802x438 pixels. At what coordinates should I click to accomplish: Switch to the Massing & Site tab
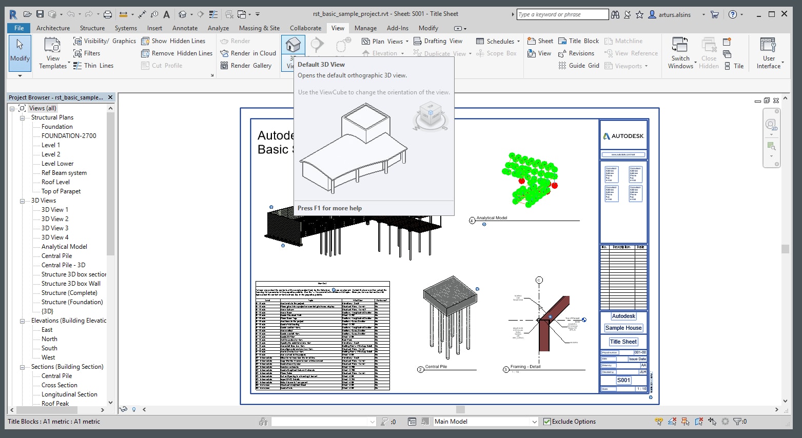tap(260, 28)
